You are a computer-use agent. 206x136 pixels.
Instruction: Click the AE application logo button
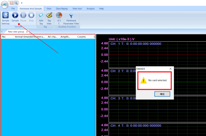pyautogui.click(x=4, y=4)
